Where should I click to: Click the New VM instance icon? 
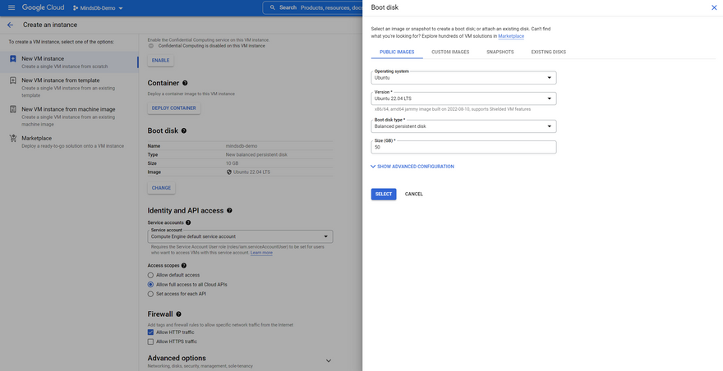click(13, 59)
